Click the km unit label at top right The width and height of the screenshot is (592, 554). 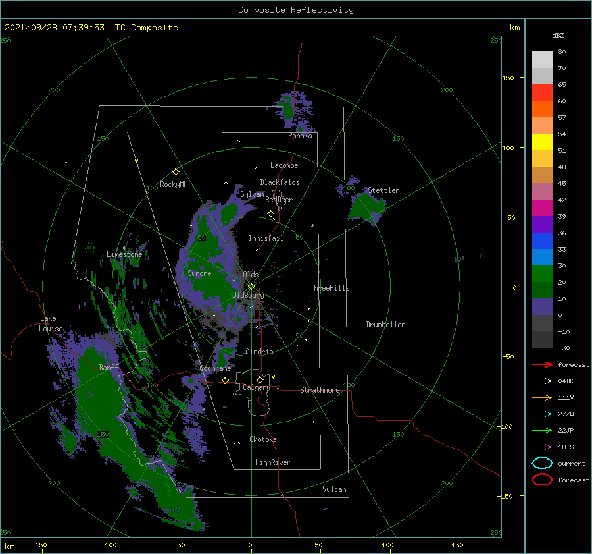[x=514, y=28]
